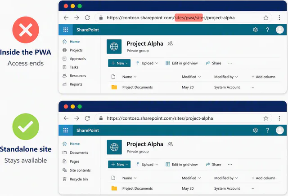The height and width of the screenshot is (196, 288).
Task: Click the standalone sites/project-alpha address bar
Action: click(183, 118)
